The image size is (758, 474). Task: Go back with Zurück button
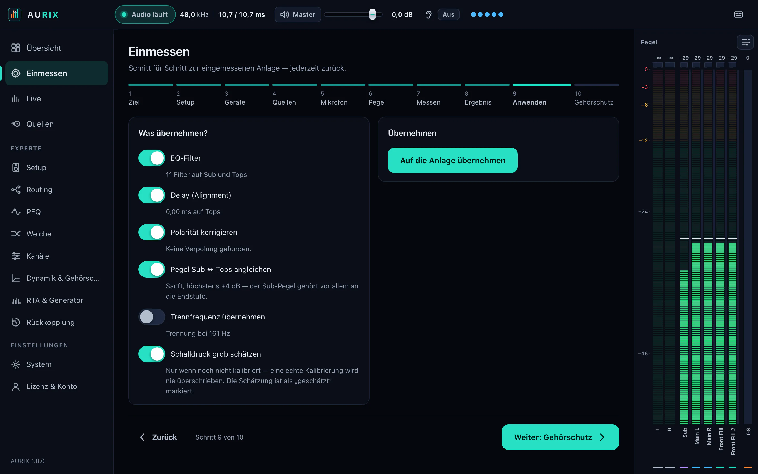point(158,437)
